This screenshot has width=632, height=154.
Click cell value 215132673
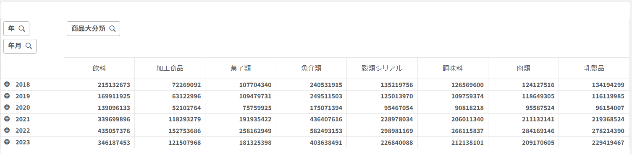click(x=114, y=85)
